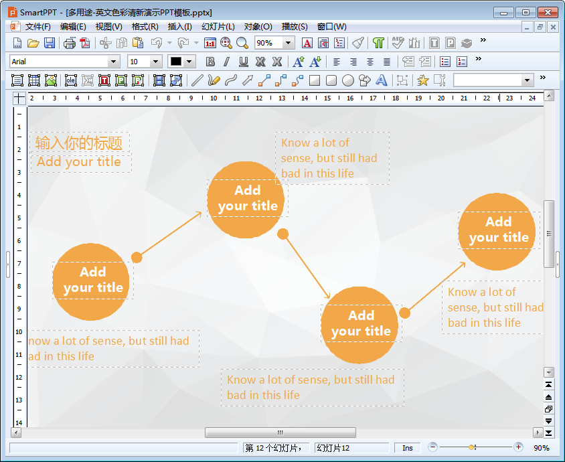Insert a table frame
This screenshot has height=462, width=565.
click(x=34, y=80)
